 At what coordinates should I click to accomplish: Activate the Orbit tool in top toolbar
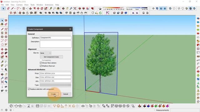click(63, 8)
